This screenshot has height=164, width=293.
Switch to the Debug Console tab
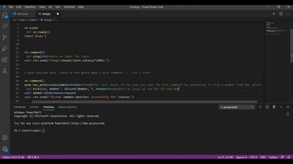(x=68, y=107)
